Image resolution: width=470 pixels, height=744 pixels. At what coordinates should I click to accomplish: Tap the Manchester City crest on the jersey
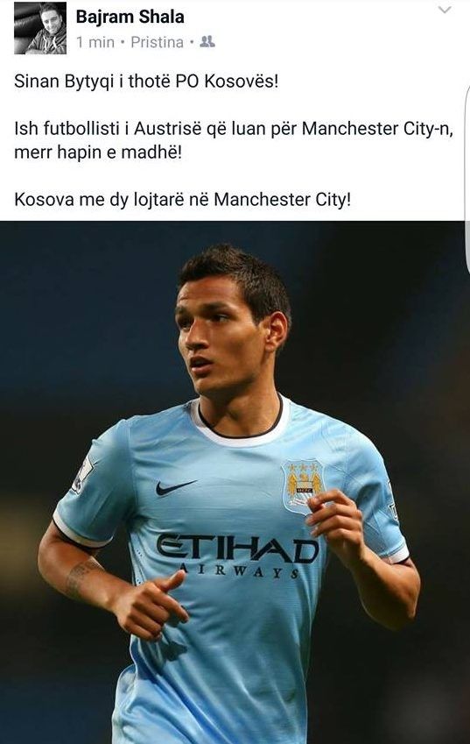[x=303, y=485]
